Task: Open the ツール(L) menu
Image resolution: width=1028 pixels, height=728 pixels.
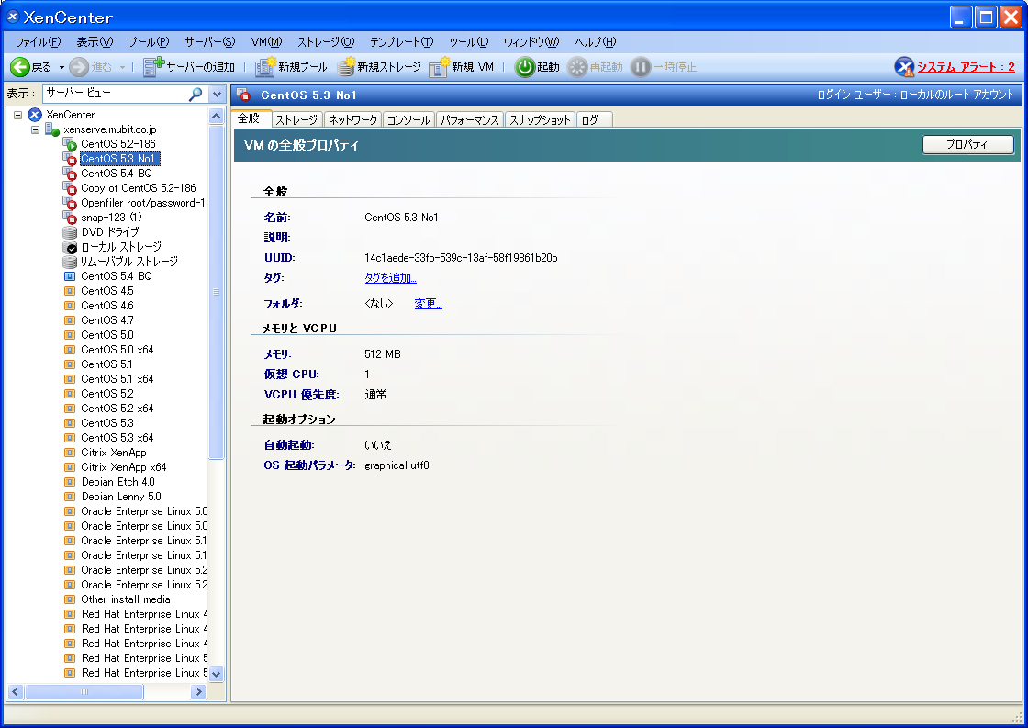Action: point(468,42)
